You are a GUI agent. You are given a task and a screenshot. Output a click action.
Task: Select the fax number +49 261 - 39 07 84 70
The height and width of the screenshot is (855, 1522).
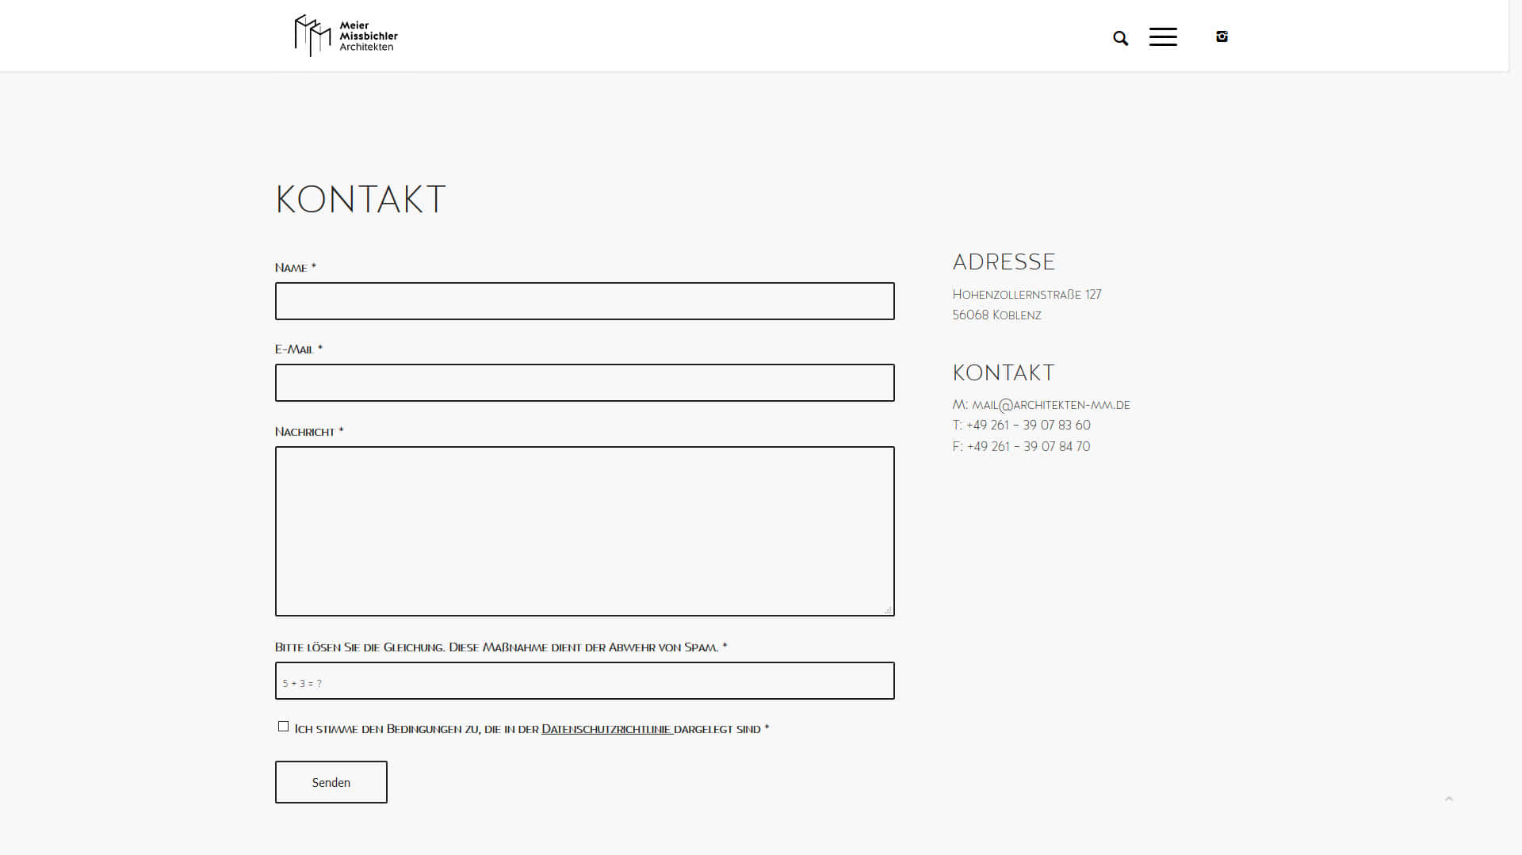click(x=1028, y=447)
